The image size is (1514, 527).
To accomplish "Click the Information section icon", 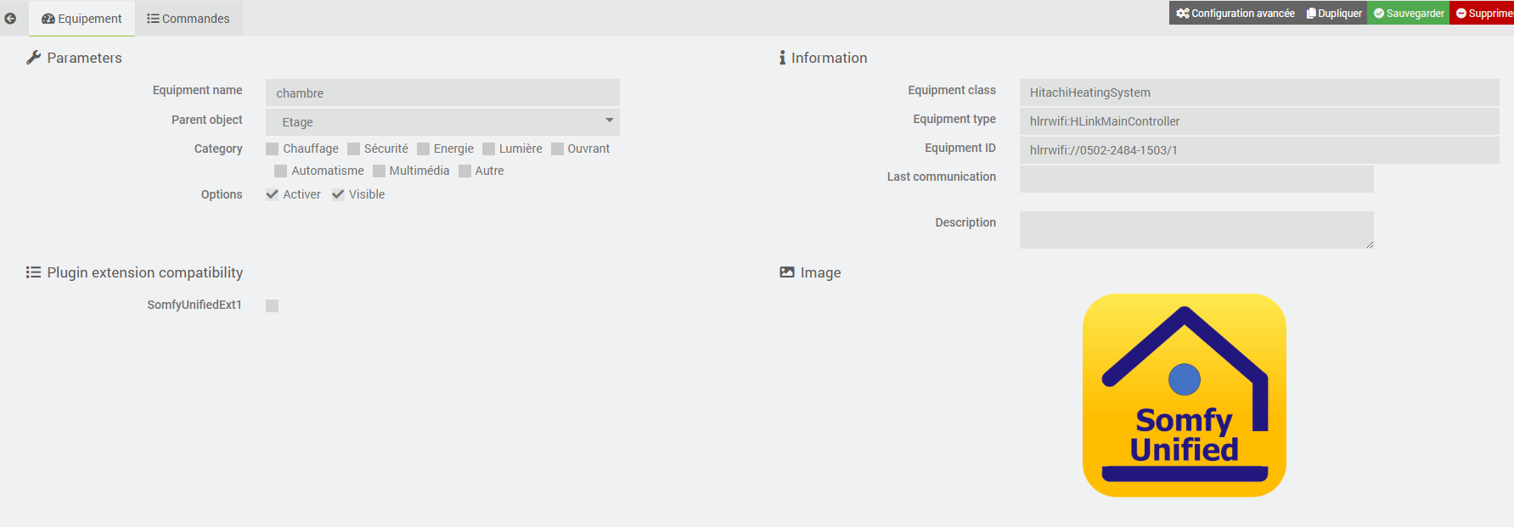I will pos(782,58).
